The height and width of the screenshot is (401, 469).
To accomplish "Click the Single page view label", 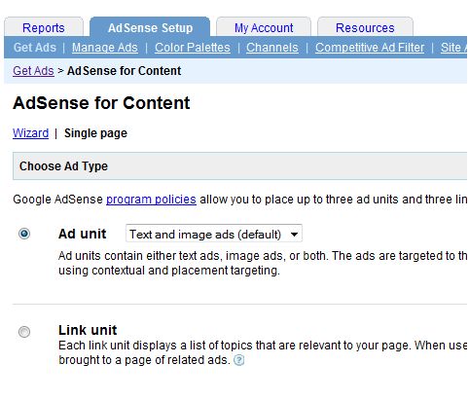I will pyautogui.click(x=95, y=133).
